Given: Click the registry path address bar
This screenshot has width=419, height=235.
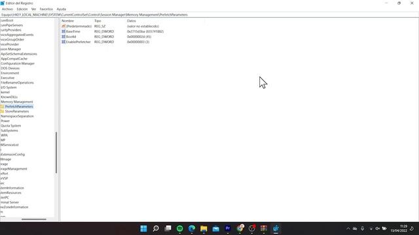Looking at the screenshot, I should (209, 14).
